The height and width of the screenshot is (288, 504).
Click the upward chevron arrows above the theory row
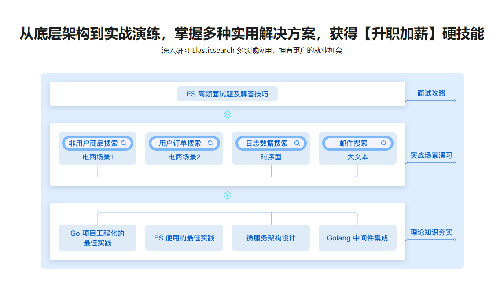pos(228,195)
